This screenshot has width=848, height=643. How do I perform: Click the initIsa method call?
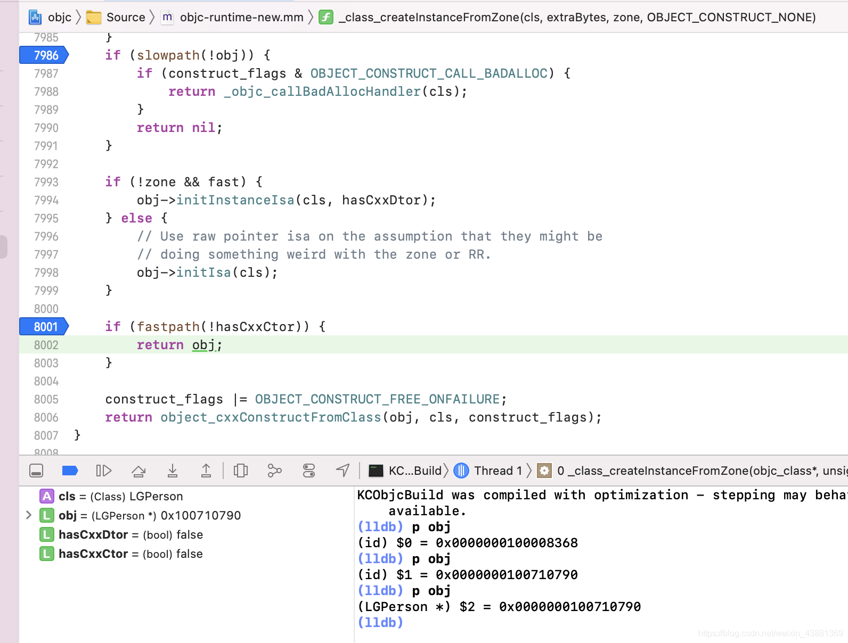point(203,273)
